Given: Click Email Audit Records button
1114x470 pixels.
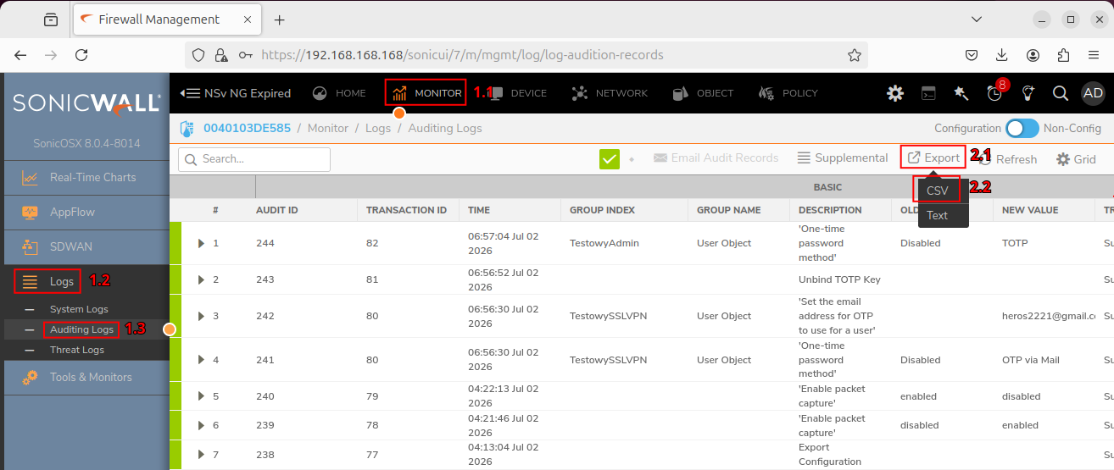Looking at the screenshot, I should [716, 158].
